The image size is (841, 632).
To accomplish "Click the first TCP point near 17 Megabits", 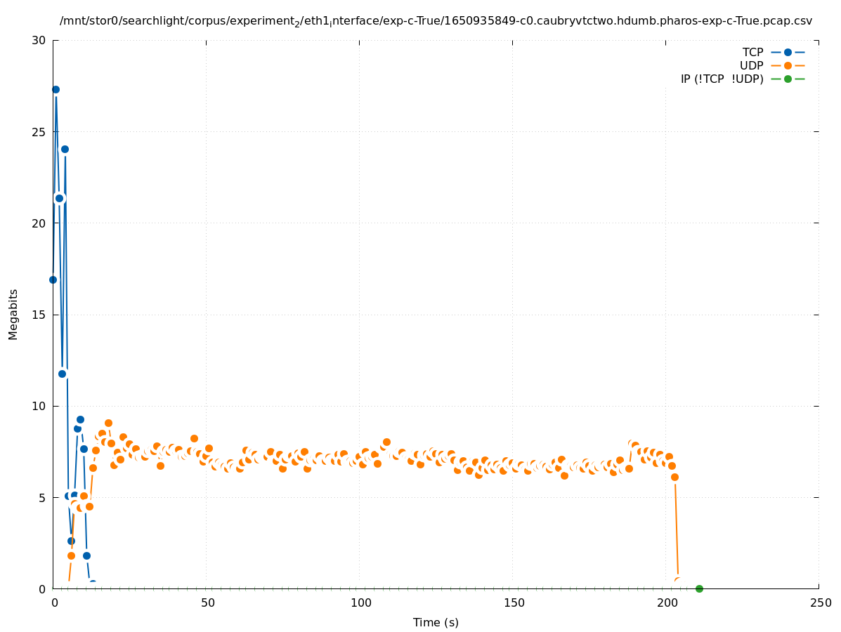I will 53,279.
